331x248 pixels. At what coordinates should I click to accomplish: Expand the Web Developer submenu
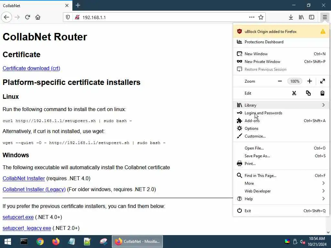(281, 191)
